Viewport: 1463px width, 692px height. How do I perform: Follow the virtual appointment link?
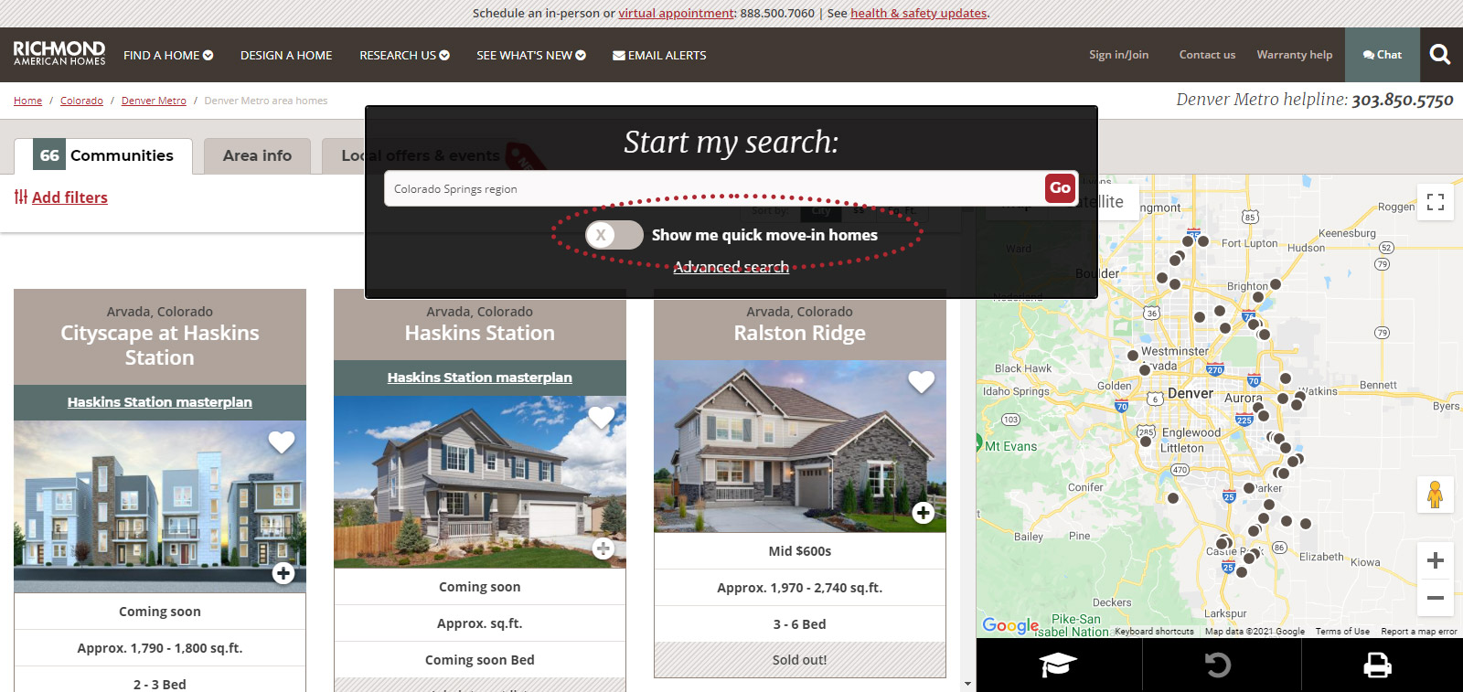point(676,13)
